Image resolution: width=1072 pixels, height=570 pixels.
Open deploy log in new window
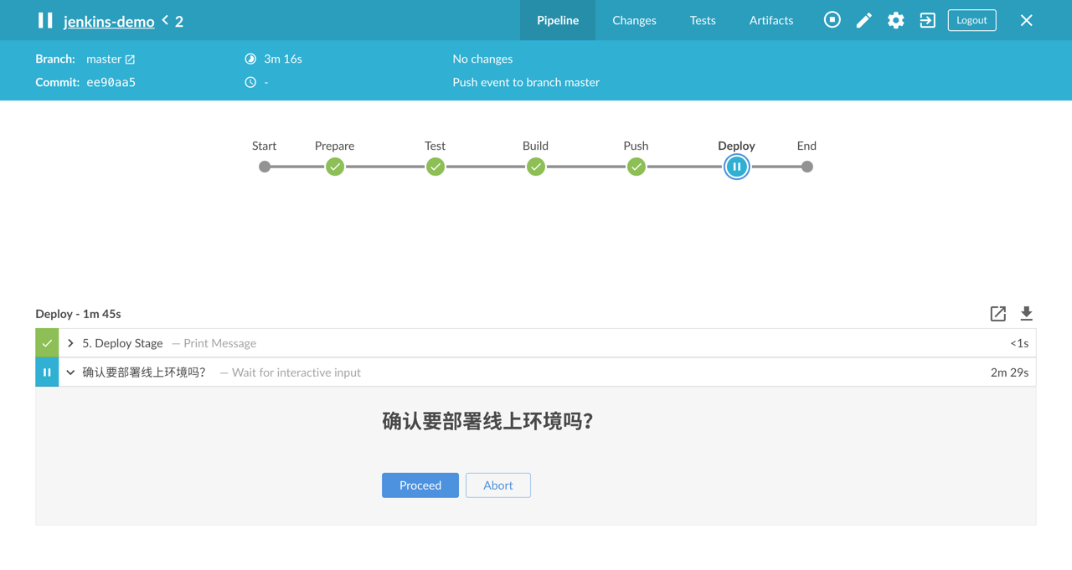click(x=997, y=314)
